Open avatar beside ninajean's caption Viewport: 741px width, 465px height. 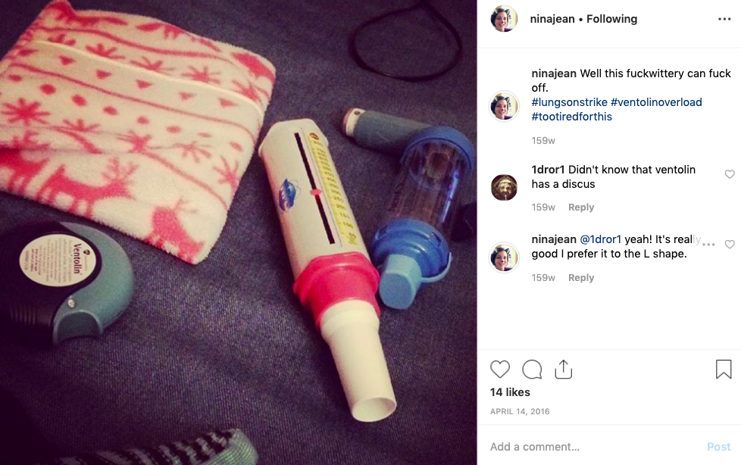point(504,106)
